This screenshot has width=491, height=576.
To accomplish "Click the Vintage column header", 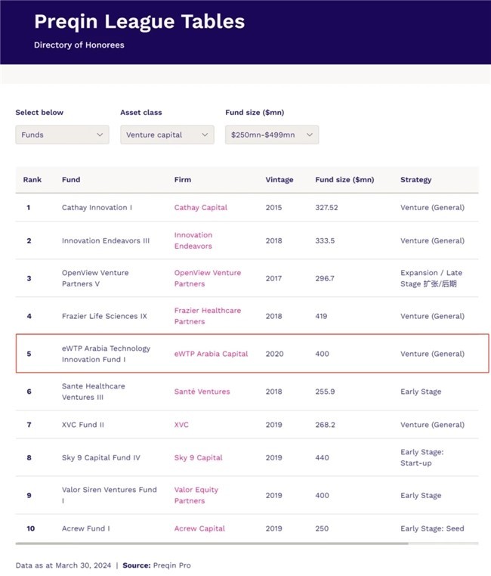I will [279, 180].
